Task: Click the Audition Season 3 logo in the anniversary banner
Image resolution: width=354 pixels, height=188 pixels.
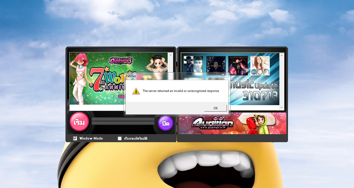Action: click(x=121, y=61)
